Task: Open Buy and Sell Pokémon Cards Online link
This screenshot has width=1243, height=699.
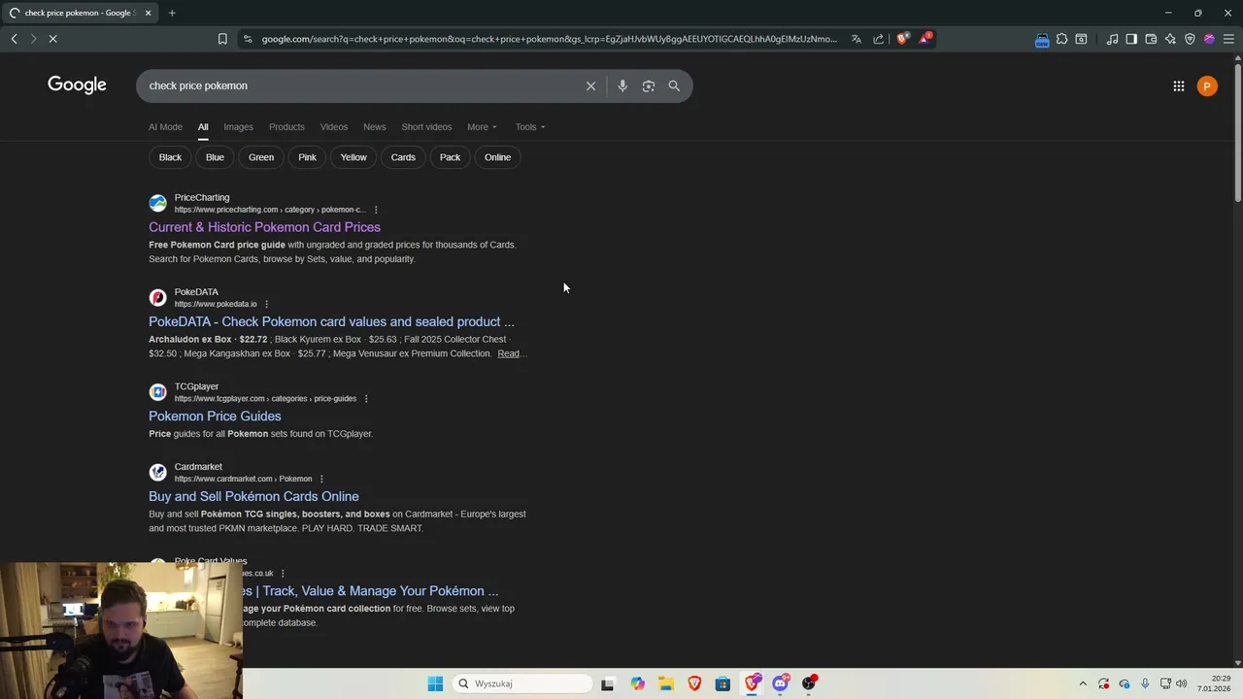Action: click(253, 496)
